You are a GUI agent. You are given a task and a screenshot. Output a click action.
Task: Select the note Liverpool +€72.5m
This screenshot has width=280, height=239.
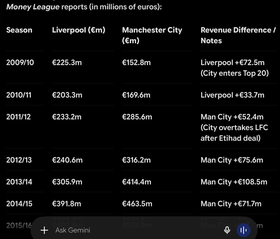(x=232, y=63)
